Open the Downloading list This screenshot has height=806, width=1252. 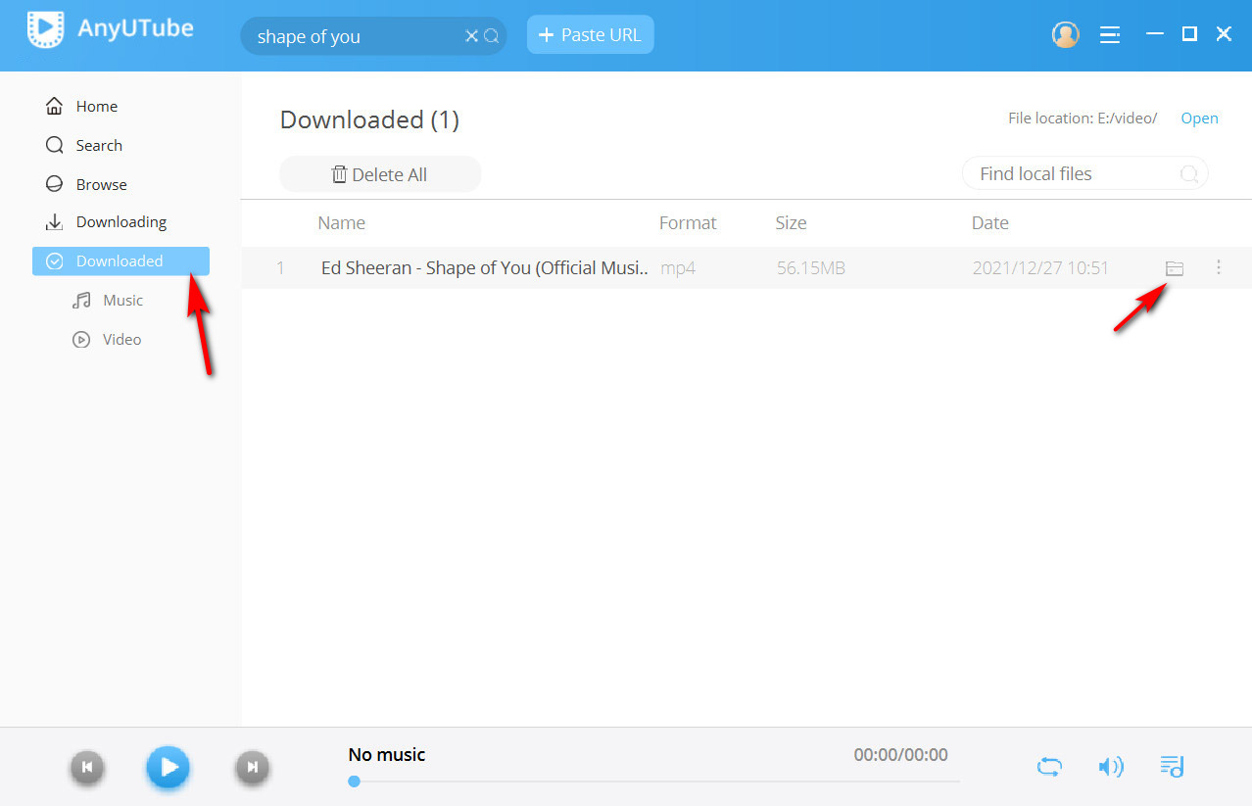click(120, 222)
